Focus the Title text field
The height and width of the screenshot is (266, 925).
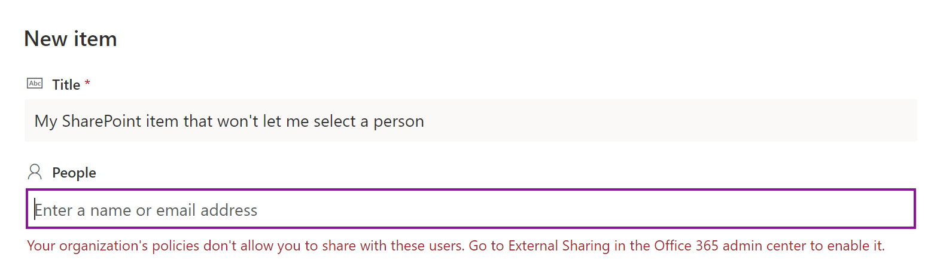pos(470,121)
